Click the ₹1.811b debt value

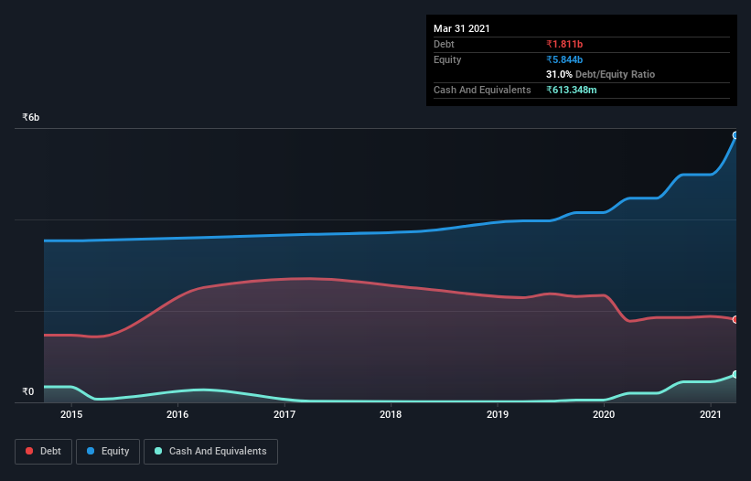click(564, 44)
